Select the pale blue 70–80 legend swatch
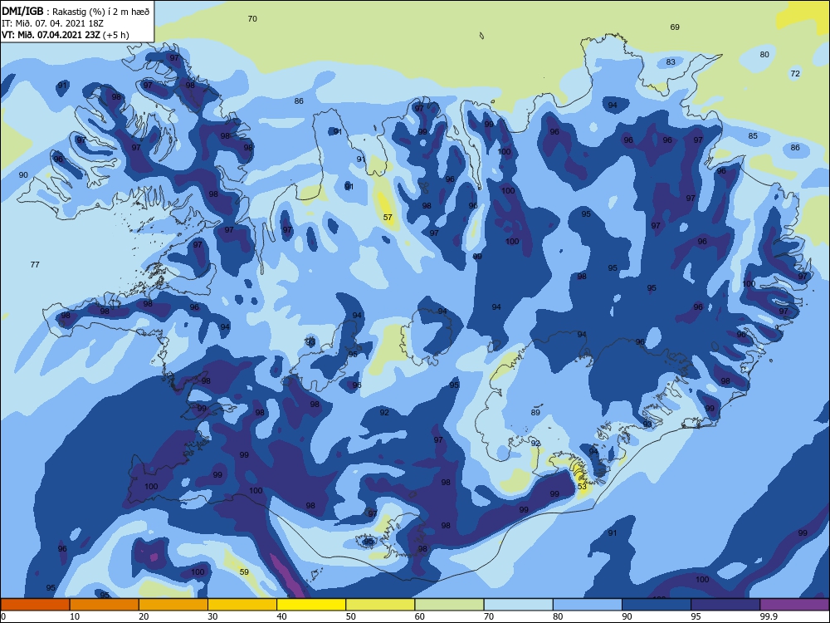830x623 pixels. point(518,605)
